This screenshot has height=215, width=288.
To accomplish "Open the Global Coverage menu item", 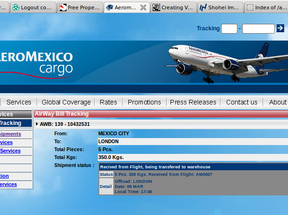I will pyautogui.click(x=66, y=102).
